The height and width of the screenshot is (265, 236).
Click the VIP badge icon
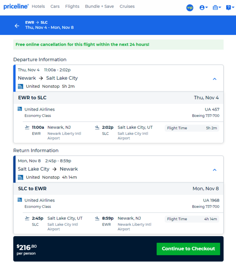190,7
